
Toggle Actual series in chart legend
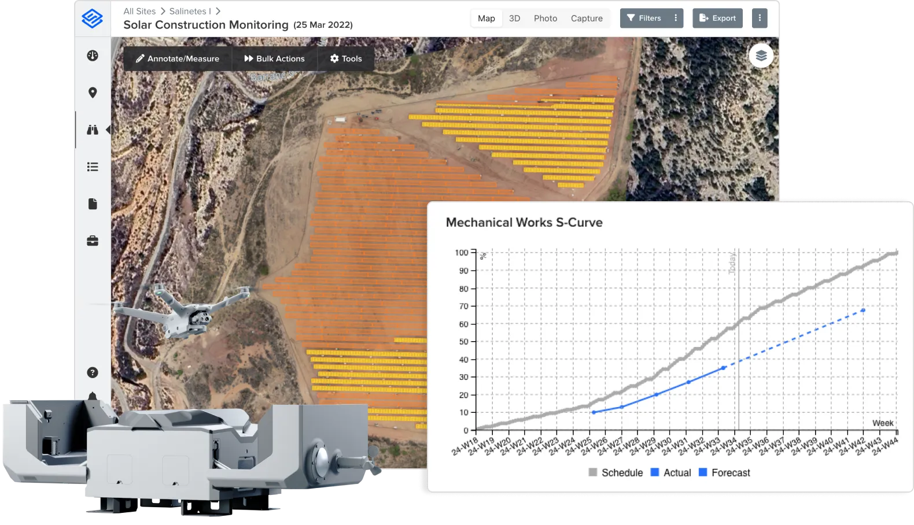pos(671,472)
